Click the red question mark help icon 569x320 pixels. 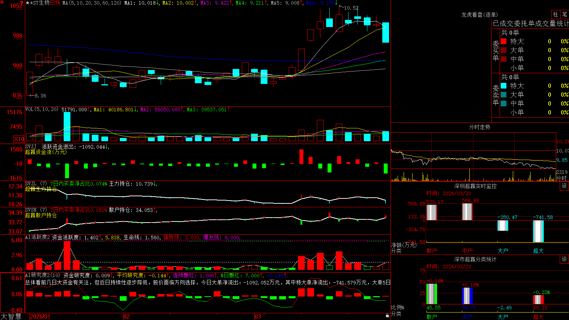[22, 3]
